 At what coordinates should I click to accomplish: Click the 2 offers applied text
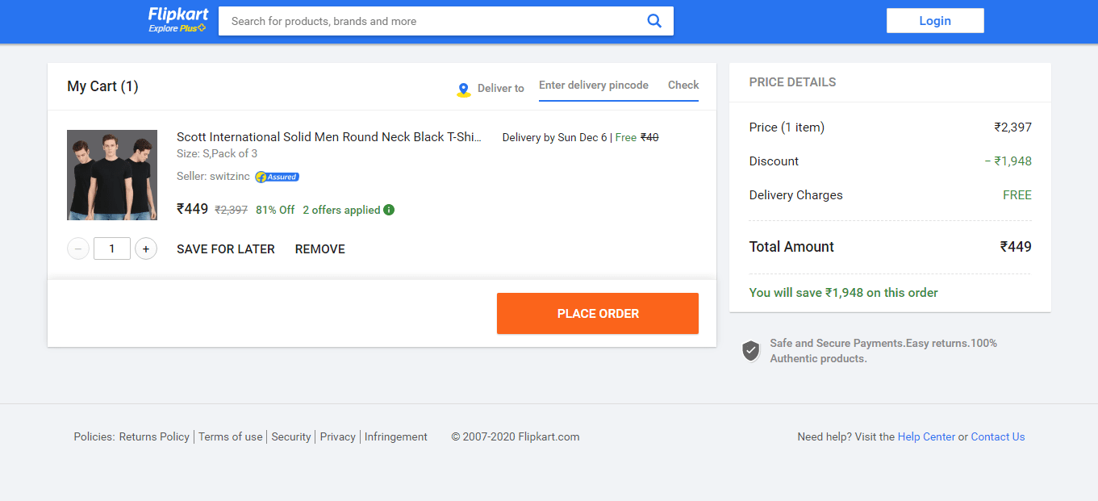[x=341, y=210]
